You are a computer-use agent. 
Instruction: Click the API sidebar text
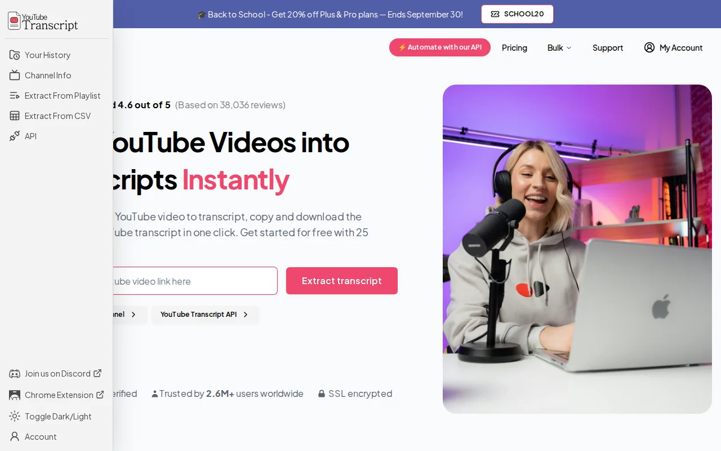pyautogui.click(x=30, y=136)
